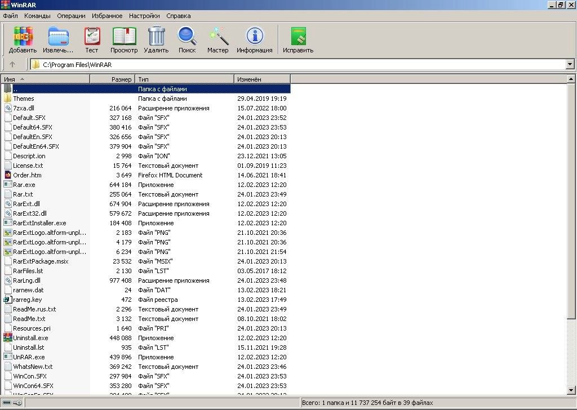Select Rar.txt file name
The image size is (577, 410).
point(23,194)
